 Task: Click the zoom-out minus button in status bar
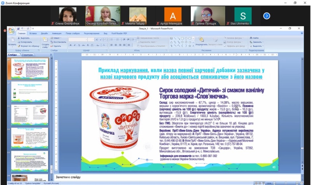coord(274,183)
